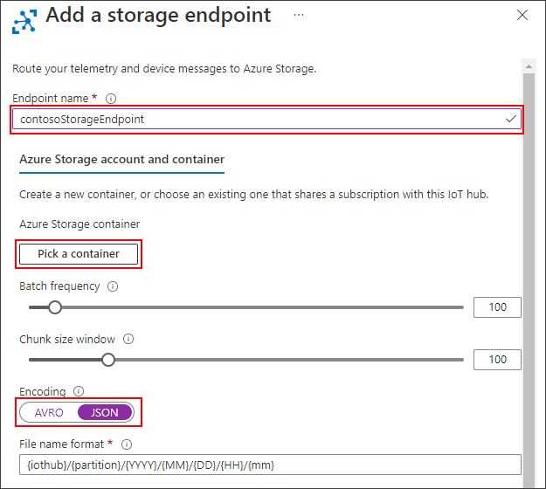The image size is (546, 489).
Task: Select JSON encoding option
Action: click(105, 412)
